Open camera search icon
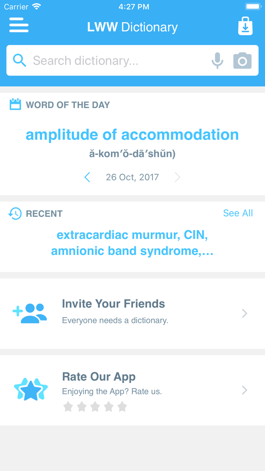265x471 pixels. 242,61
